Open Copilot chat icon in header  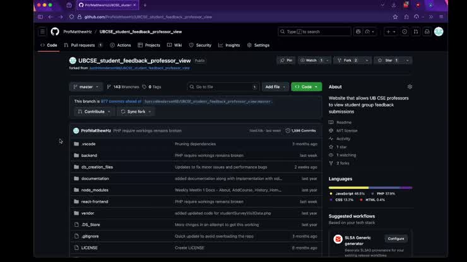(358, 31)
